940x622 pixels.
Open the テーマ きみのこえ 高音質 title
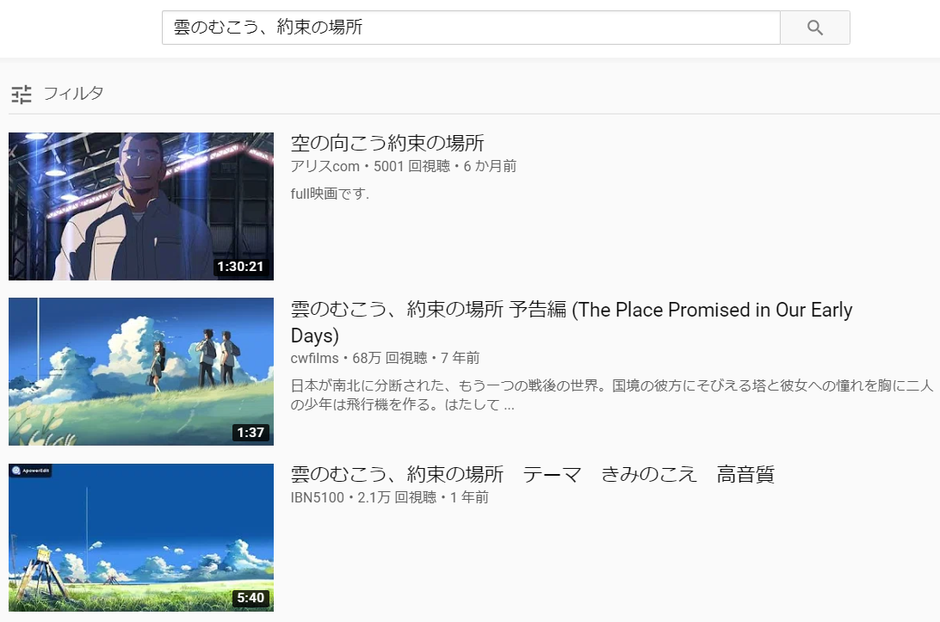[532, 475]
